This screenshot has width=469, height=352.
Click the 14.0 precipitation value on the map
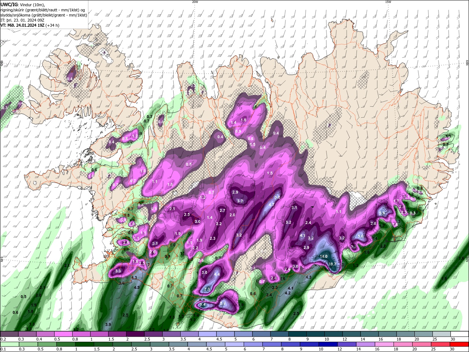[x=324, y=256]
